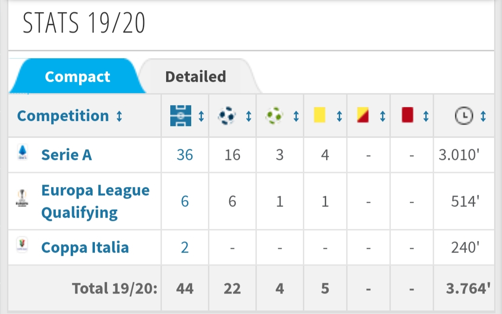Click the goals soccer ball icon
502x314 pixels.
(x=227, y=115)
